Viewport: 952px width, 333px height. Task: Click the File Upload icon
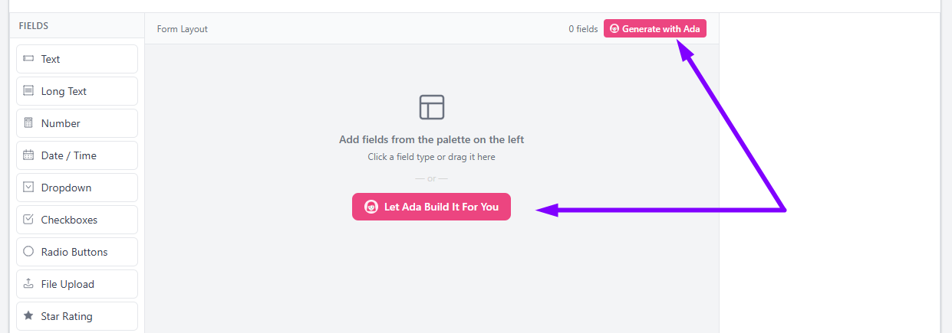pos(28,284)
